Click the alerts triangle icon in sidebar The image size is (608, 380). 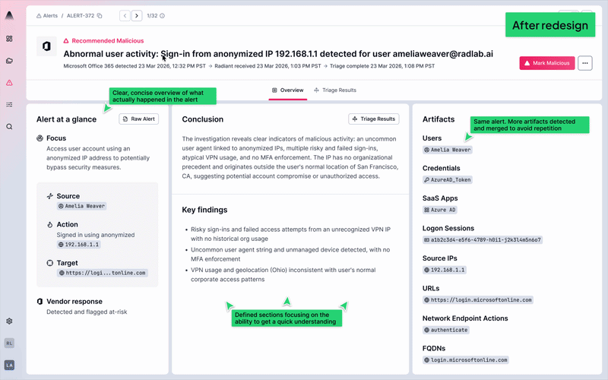9,83
